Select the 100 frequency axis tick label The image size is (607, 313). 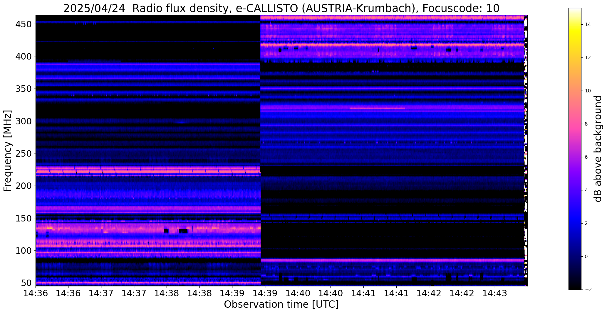[23, 251]
